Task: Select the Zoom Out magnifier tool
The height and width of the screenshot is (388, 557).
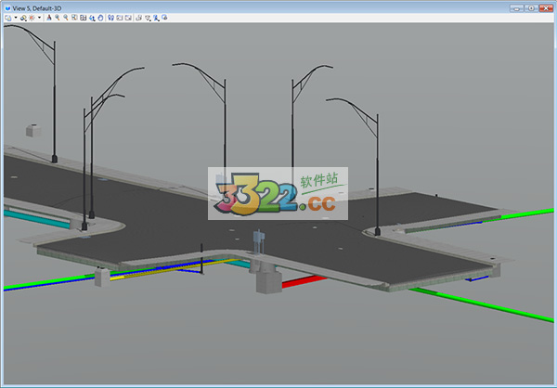Action: pos(65,18)
